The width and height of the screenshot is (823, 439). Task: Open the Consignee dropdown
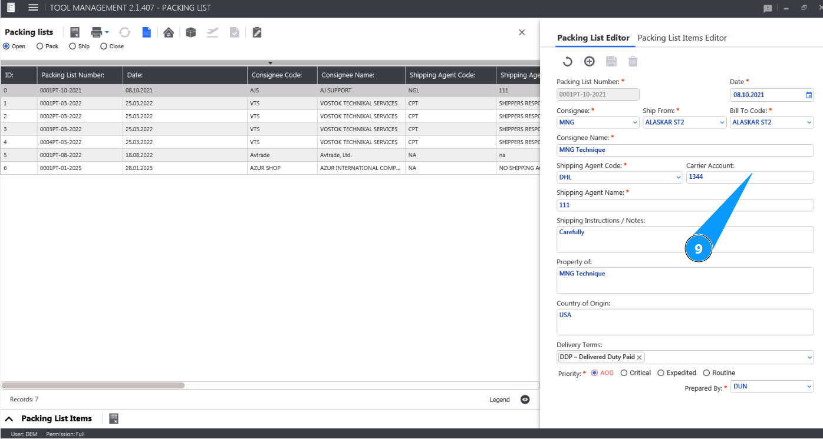pyautogui.click(x=635, y=122)
